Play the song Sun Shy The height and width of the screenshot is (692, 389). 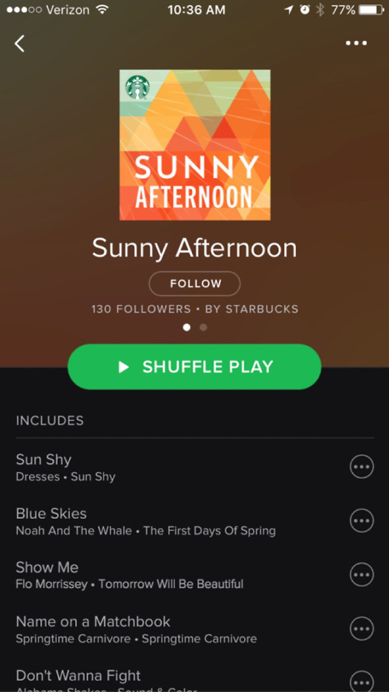pos(176,467)
